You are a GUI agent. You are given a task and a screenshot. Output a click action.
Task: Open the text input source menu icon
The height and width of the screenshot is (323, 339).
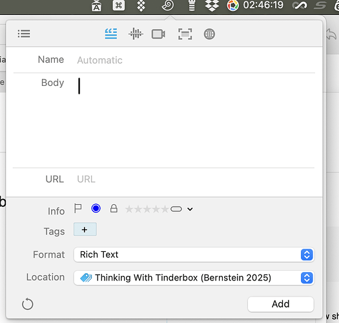tap(96, 6)
